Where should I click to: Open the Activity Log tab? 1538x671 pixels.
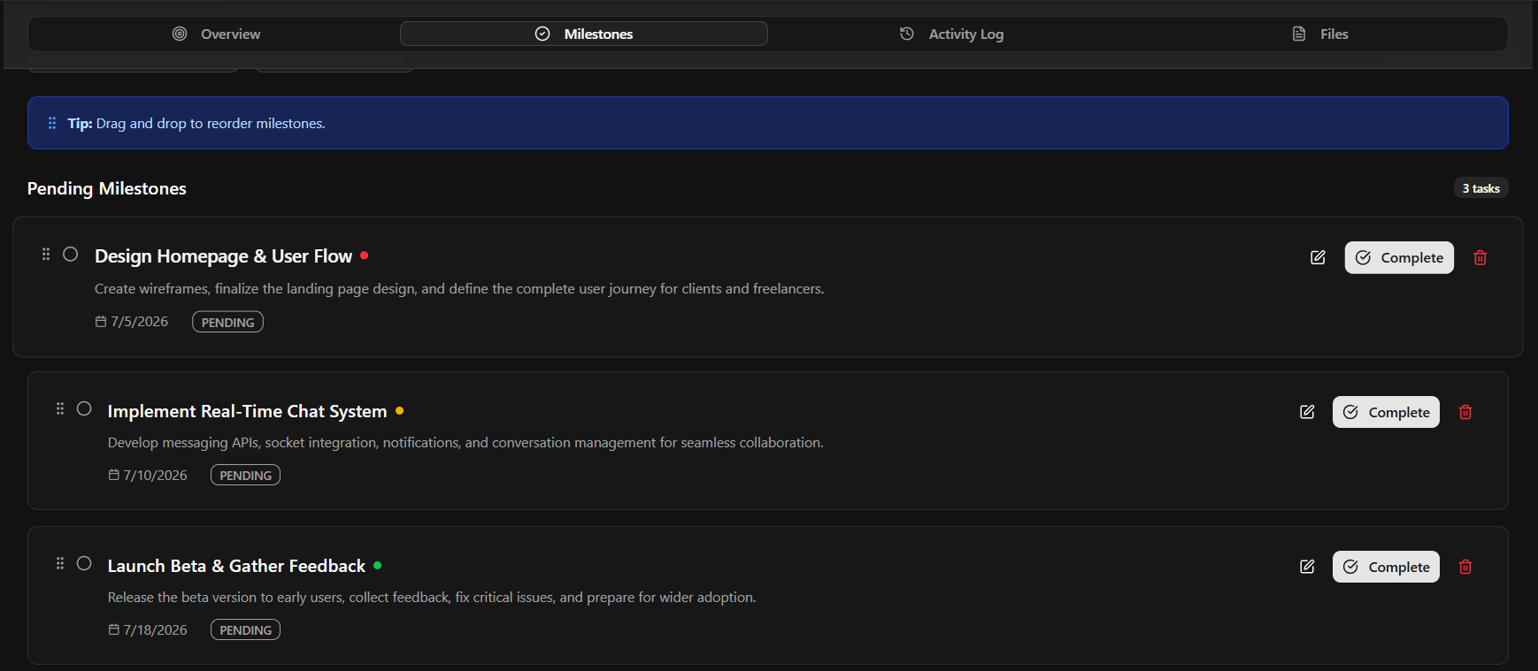(x=951, y=34)
